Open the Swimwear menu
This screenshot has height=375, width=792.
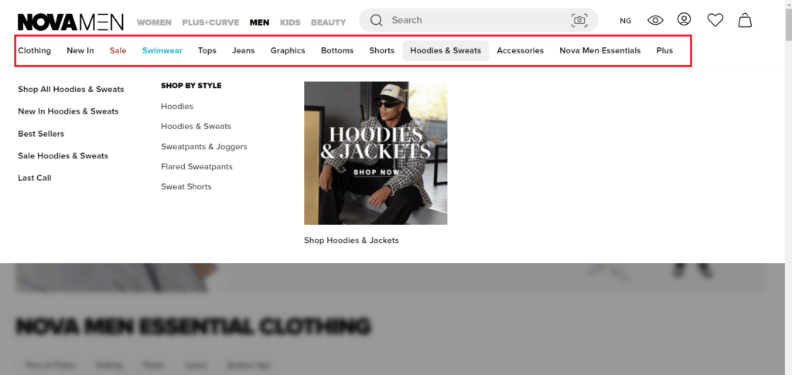point(162,51)
